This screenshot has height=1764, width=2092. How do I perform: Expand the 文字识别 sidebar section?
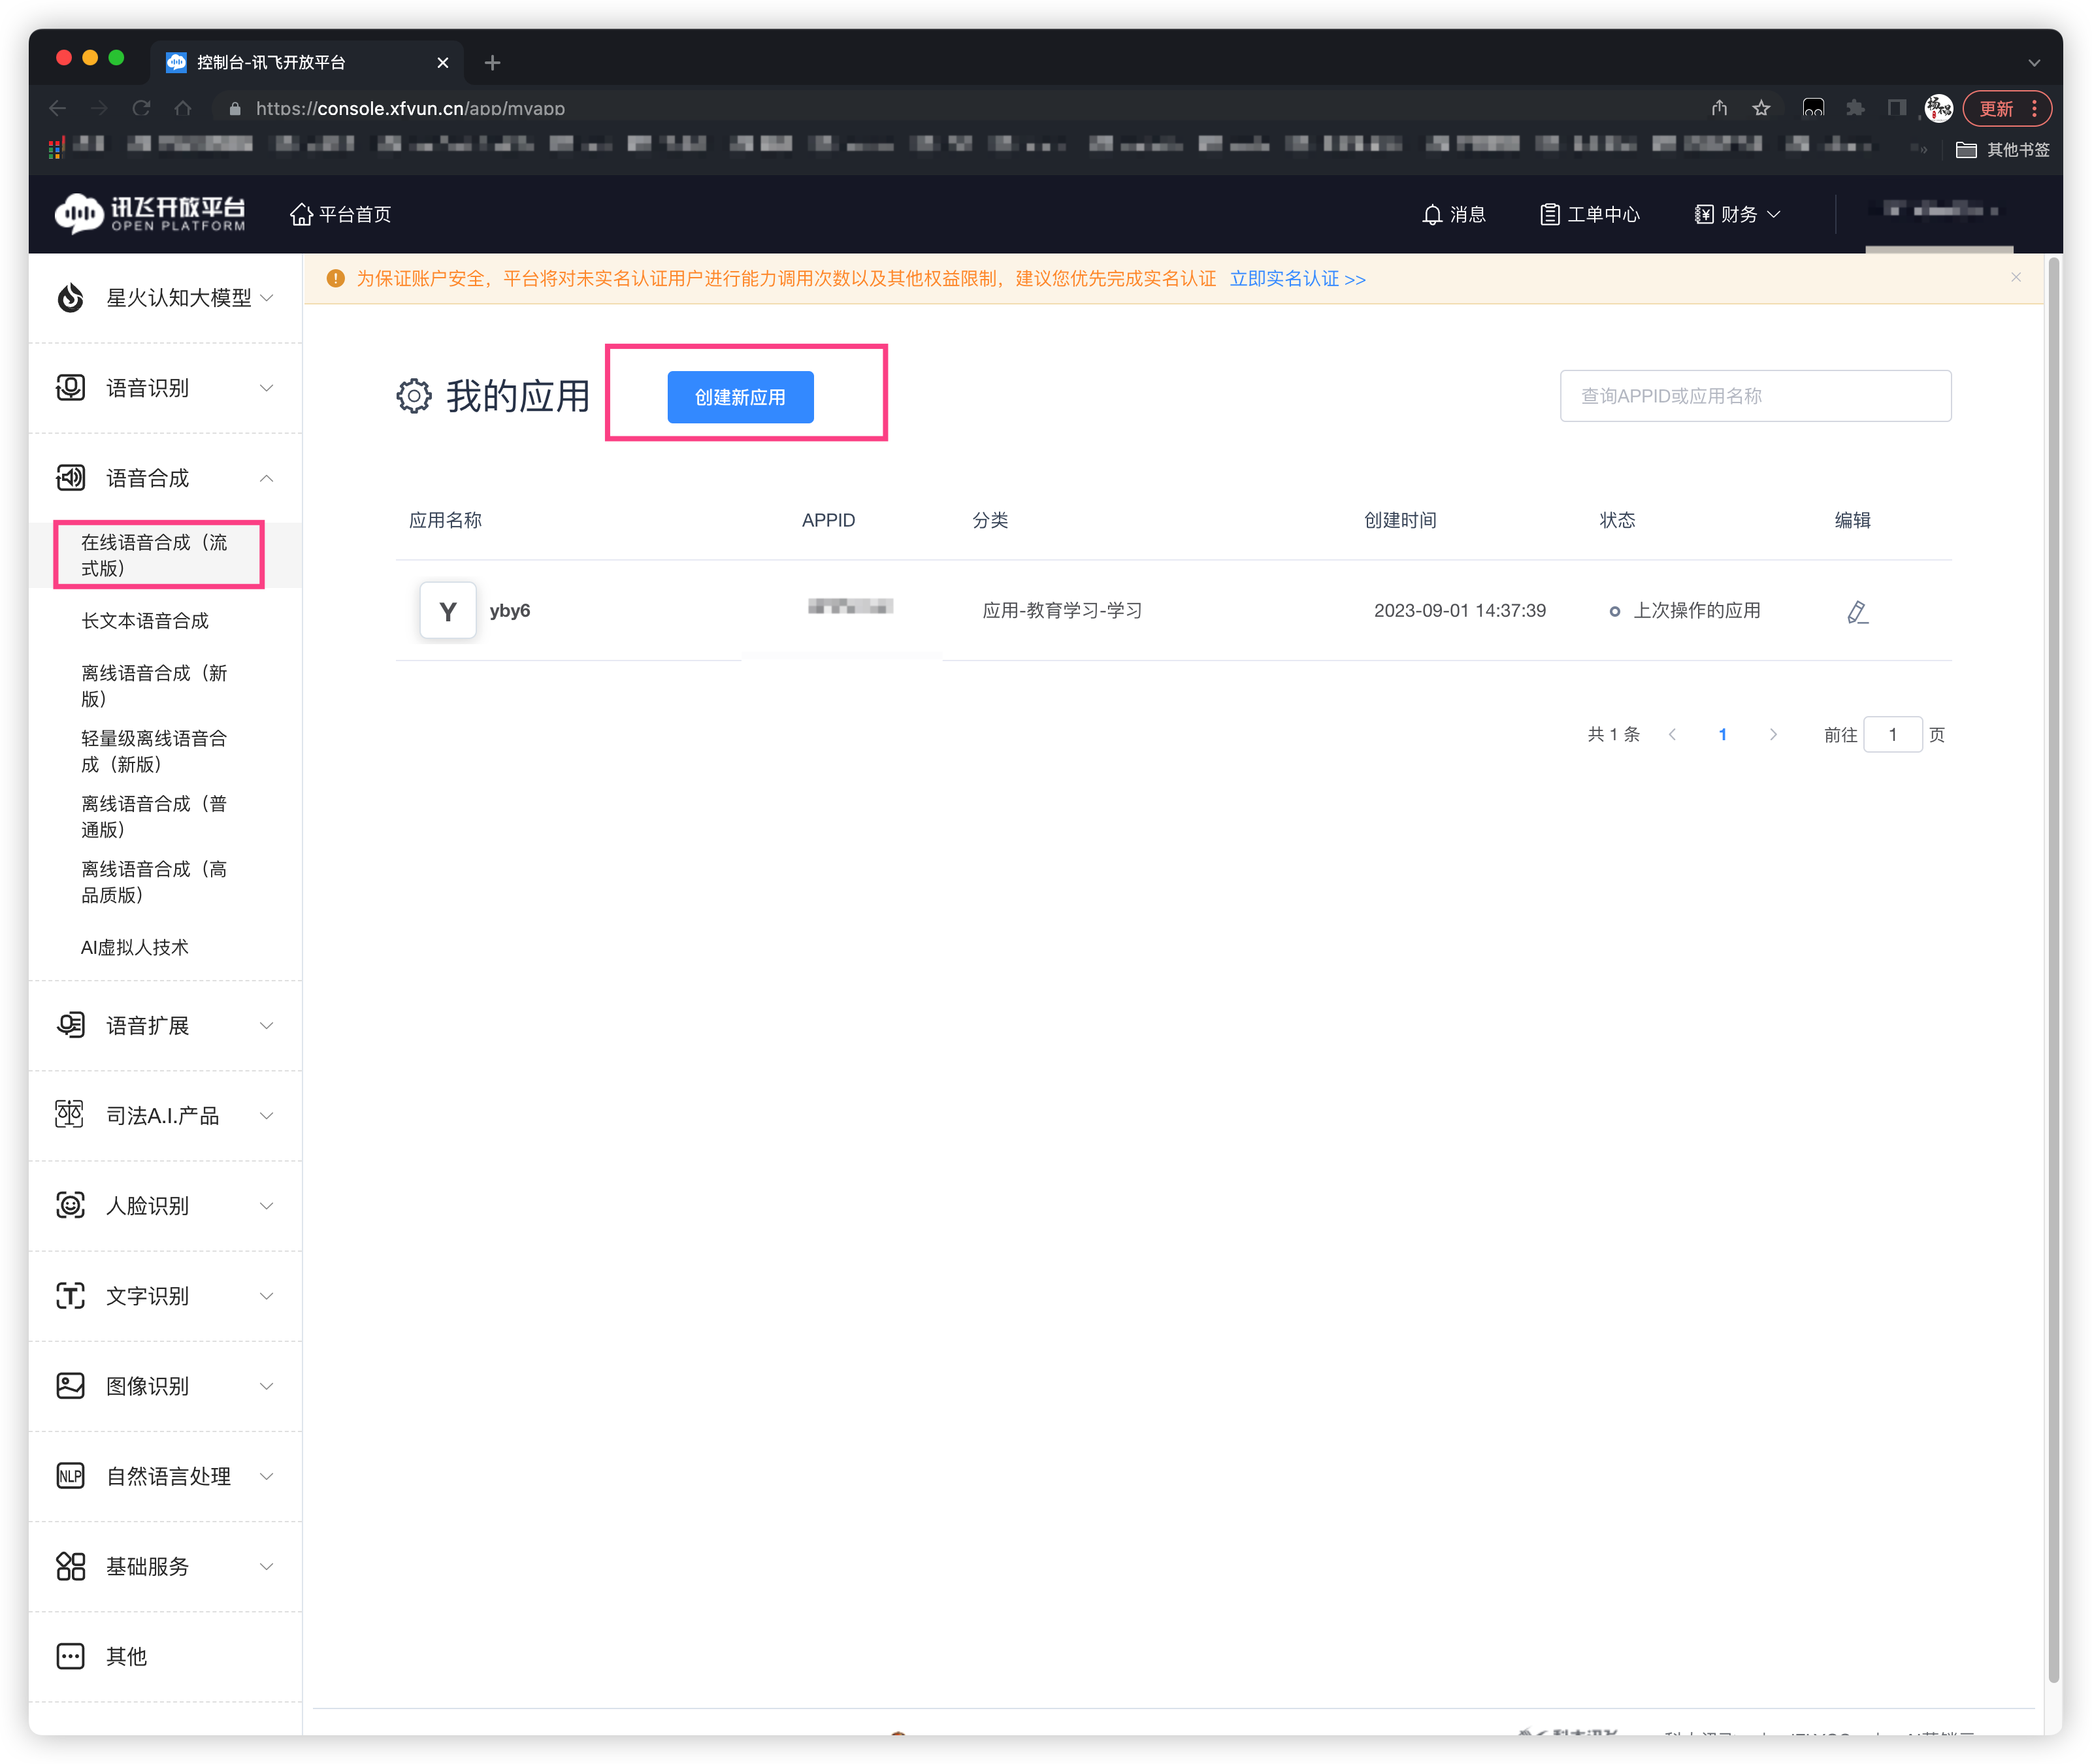pyautogui.click(x=266, y=1296)
